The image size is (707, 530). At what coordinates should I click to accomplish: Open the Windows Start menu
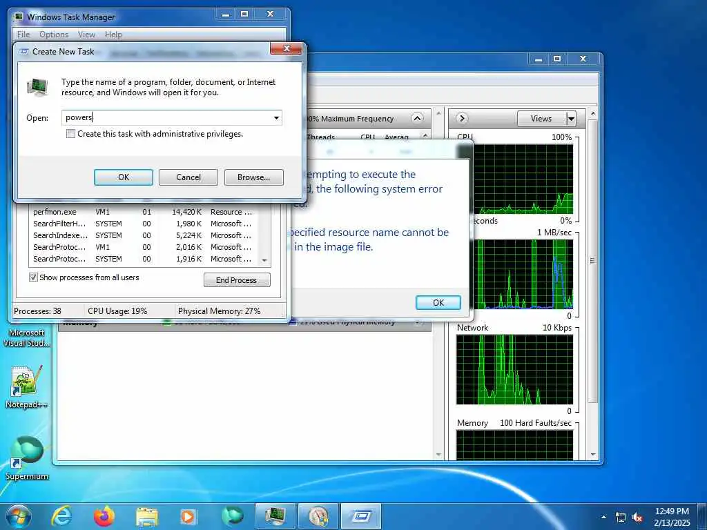(x=19, y=516)
